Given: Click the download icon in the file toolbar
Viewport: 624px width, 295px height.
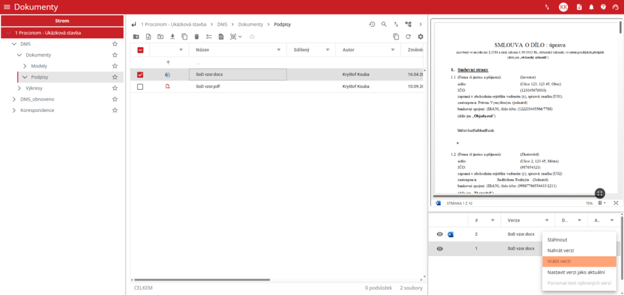Looking at the screenshot, I should (x=172, y=37).
